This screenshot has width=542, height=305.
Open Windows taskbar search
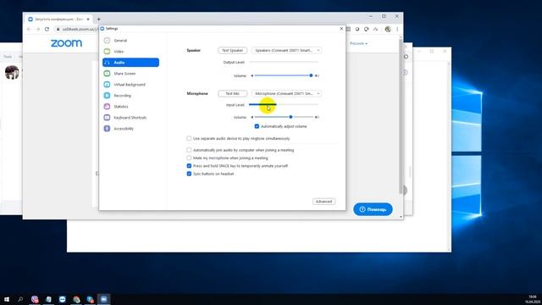pos(20,299)
